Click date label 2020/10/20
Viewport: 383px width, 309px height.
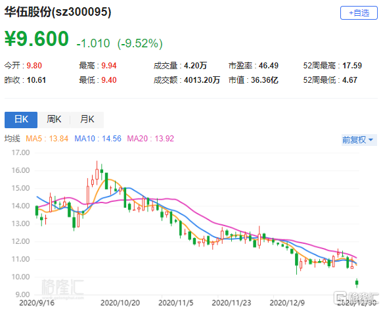point(120,303)
